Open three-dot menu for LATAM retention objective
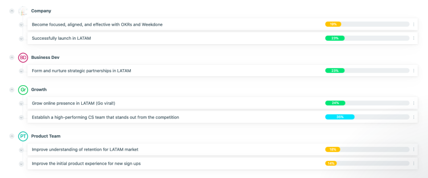This screenshot has height=178, width=428. click(x=414, y=149)
